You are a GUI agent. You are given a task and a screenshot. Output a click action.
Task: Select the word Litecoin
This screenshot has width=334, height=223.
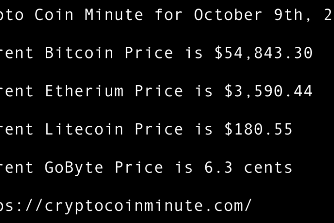(84, 129)
